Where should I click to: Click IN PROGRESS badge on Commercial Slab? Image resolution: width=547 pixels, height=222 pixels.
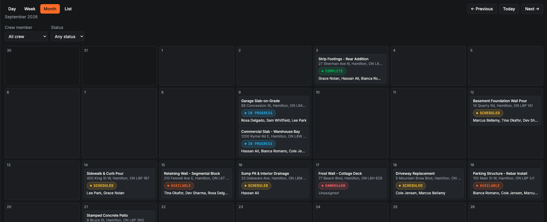(x=259, y=144)
